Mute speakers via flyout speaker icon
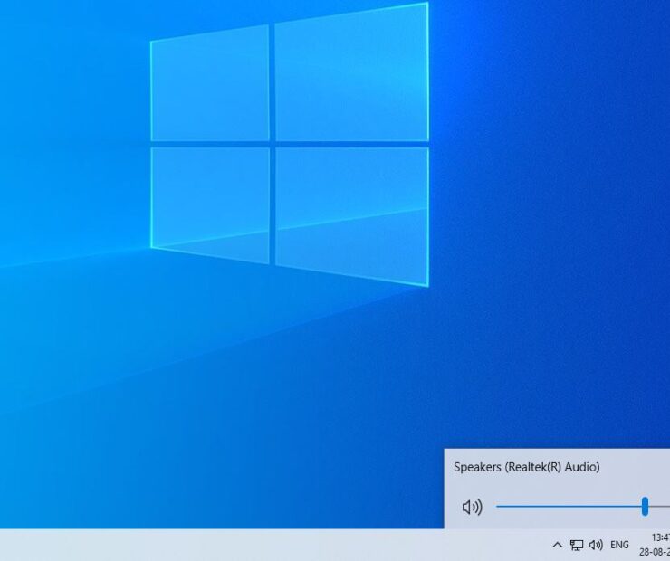The image size is (670, 561). point(472,507)
